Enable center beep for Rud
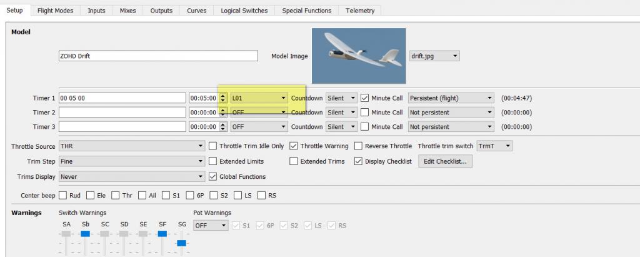Screen dimensions: 640x257 [x=63, y=196]
